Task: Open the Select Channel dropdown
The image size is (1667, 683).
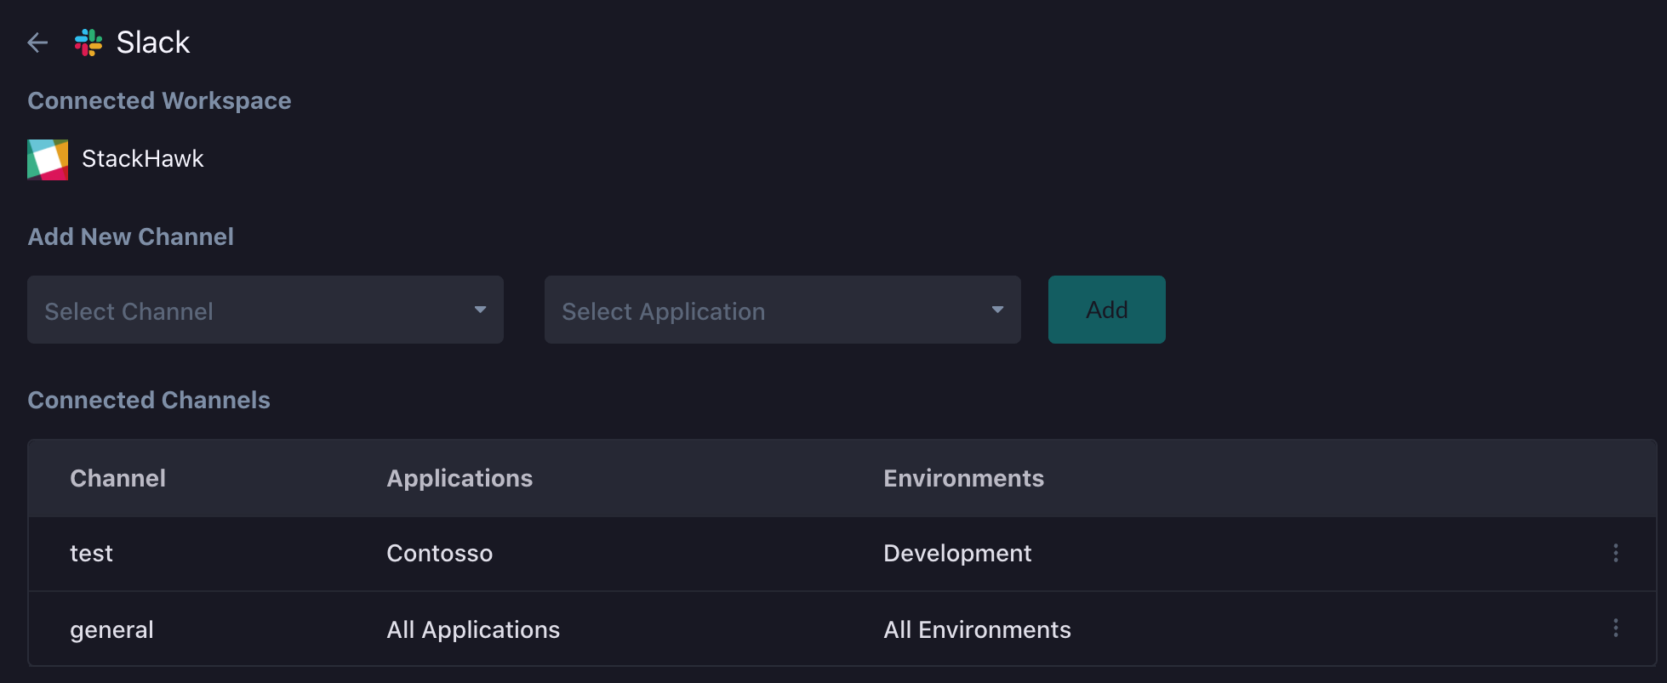Action: tap(265, 310)
